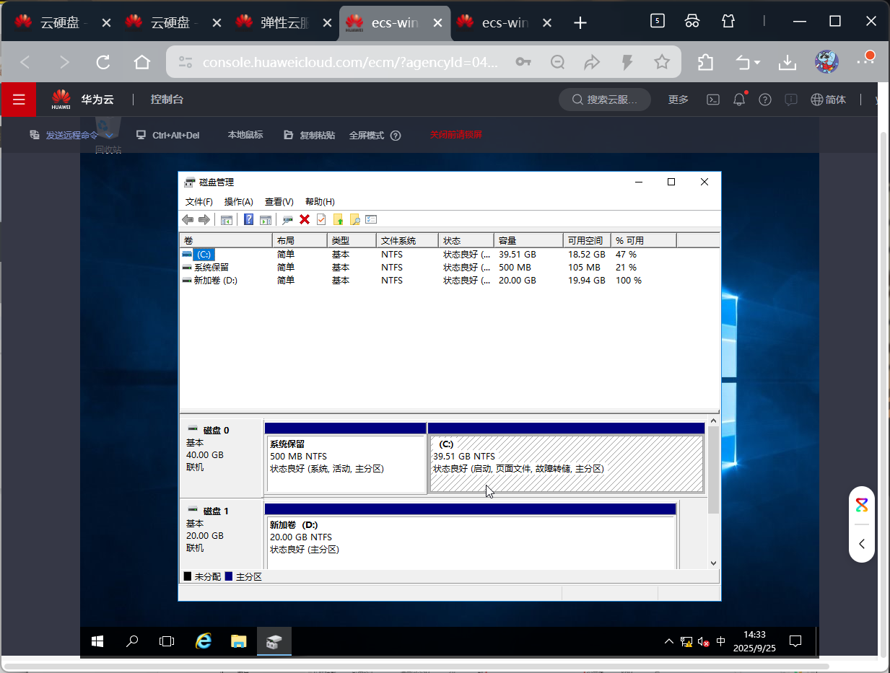Expand the browser undo arrow dropdown
The height and width of the screenshot is (673, 890).
click(x=757, y=63)
